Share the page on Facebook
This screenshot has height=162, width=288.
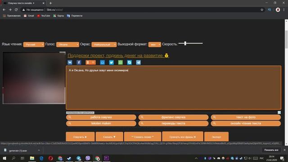[79, 63]
